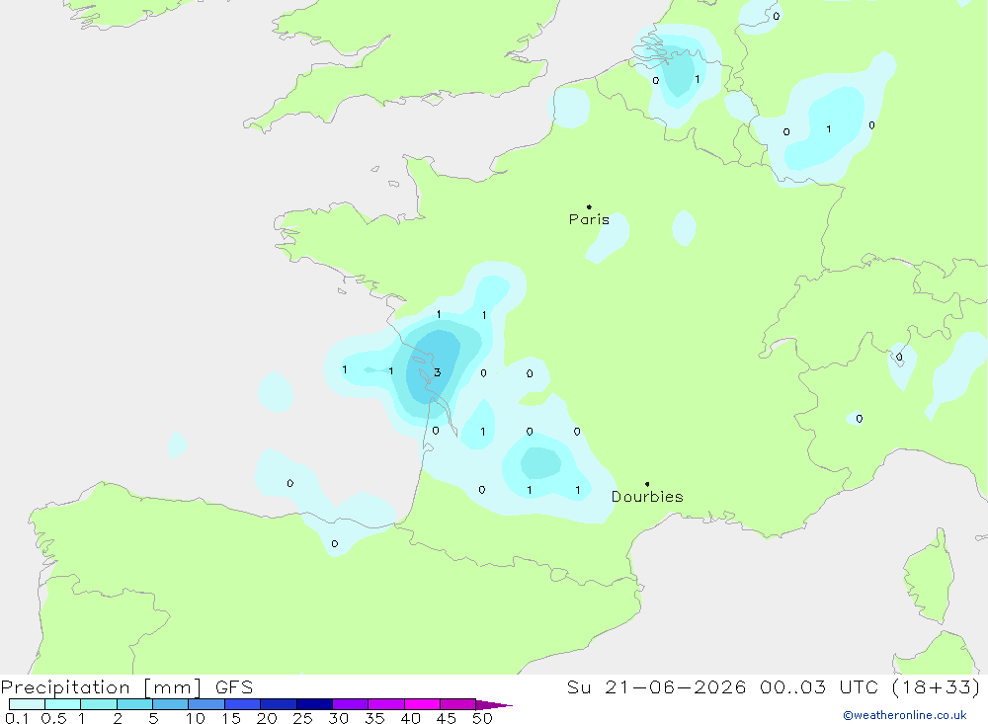Click the '(18+33)' model run label
988x724 pixels.
pyautogui.click(x=937, y=686)
